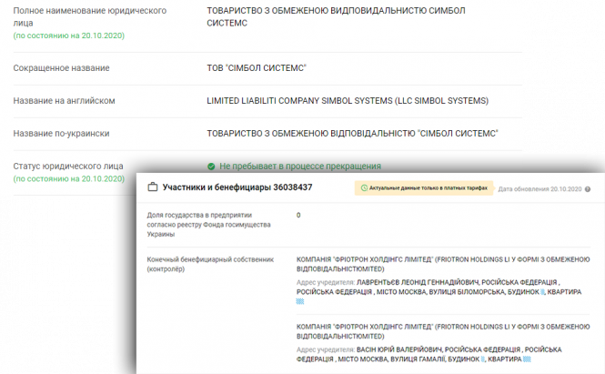Click the label Статус юридического лица

68,166
